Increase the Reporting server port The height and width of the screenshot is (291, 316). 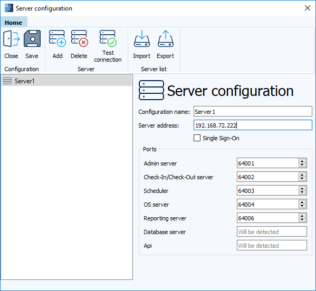pos(302,216)
